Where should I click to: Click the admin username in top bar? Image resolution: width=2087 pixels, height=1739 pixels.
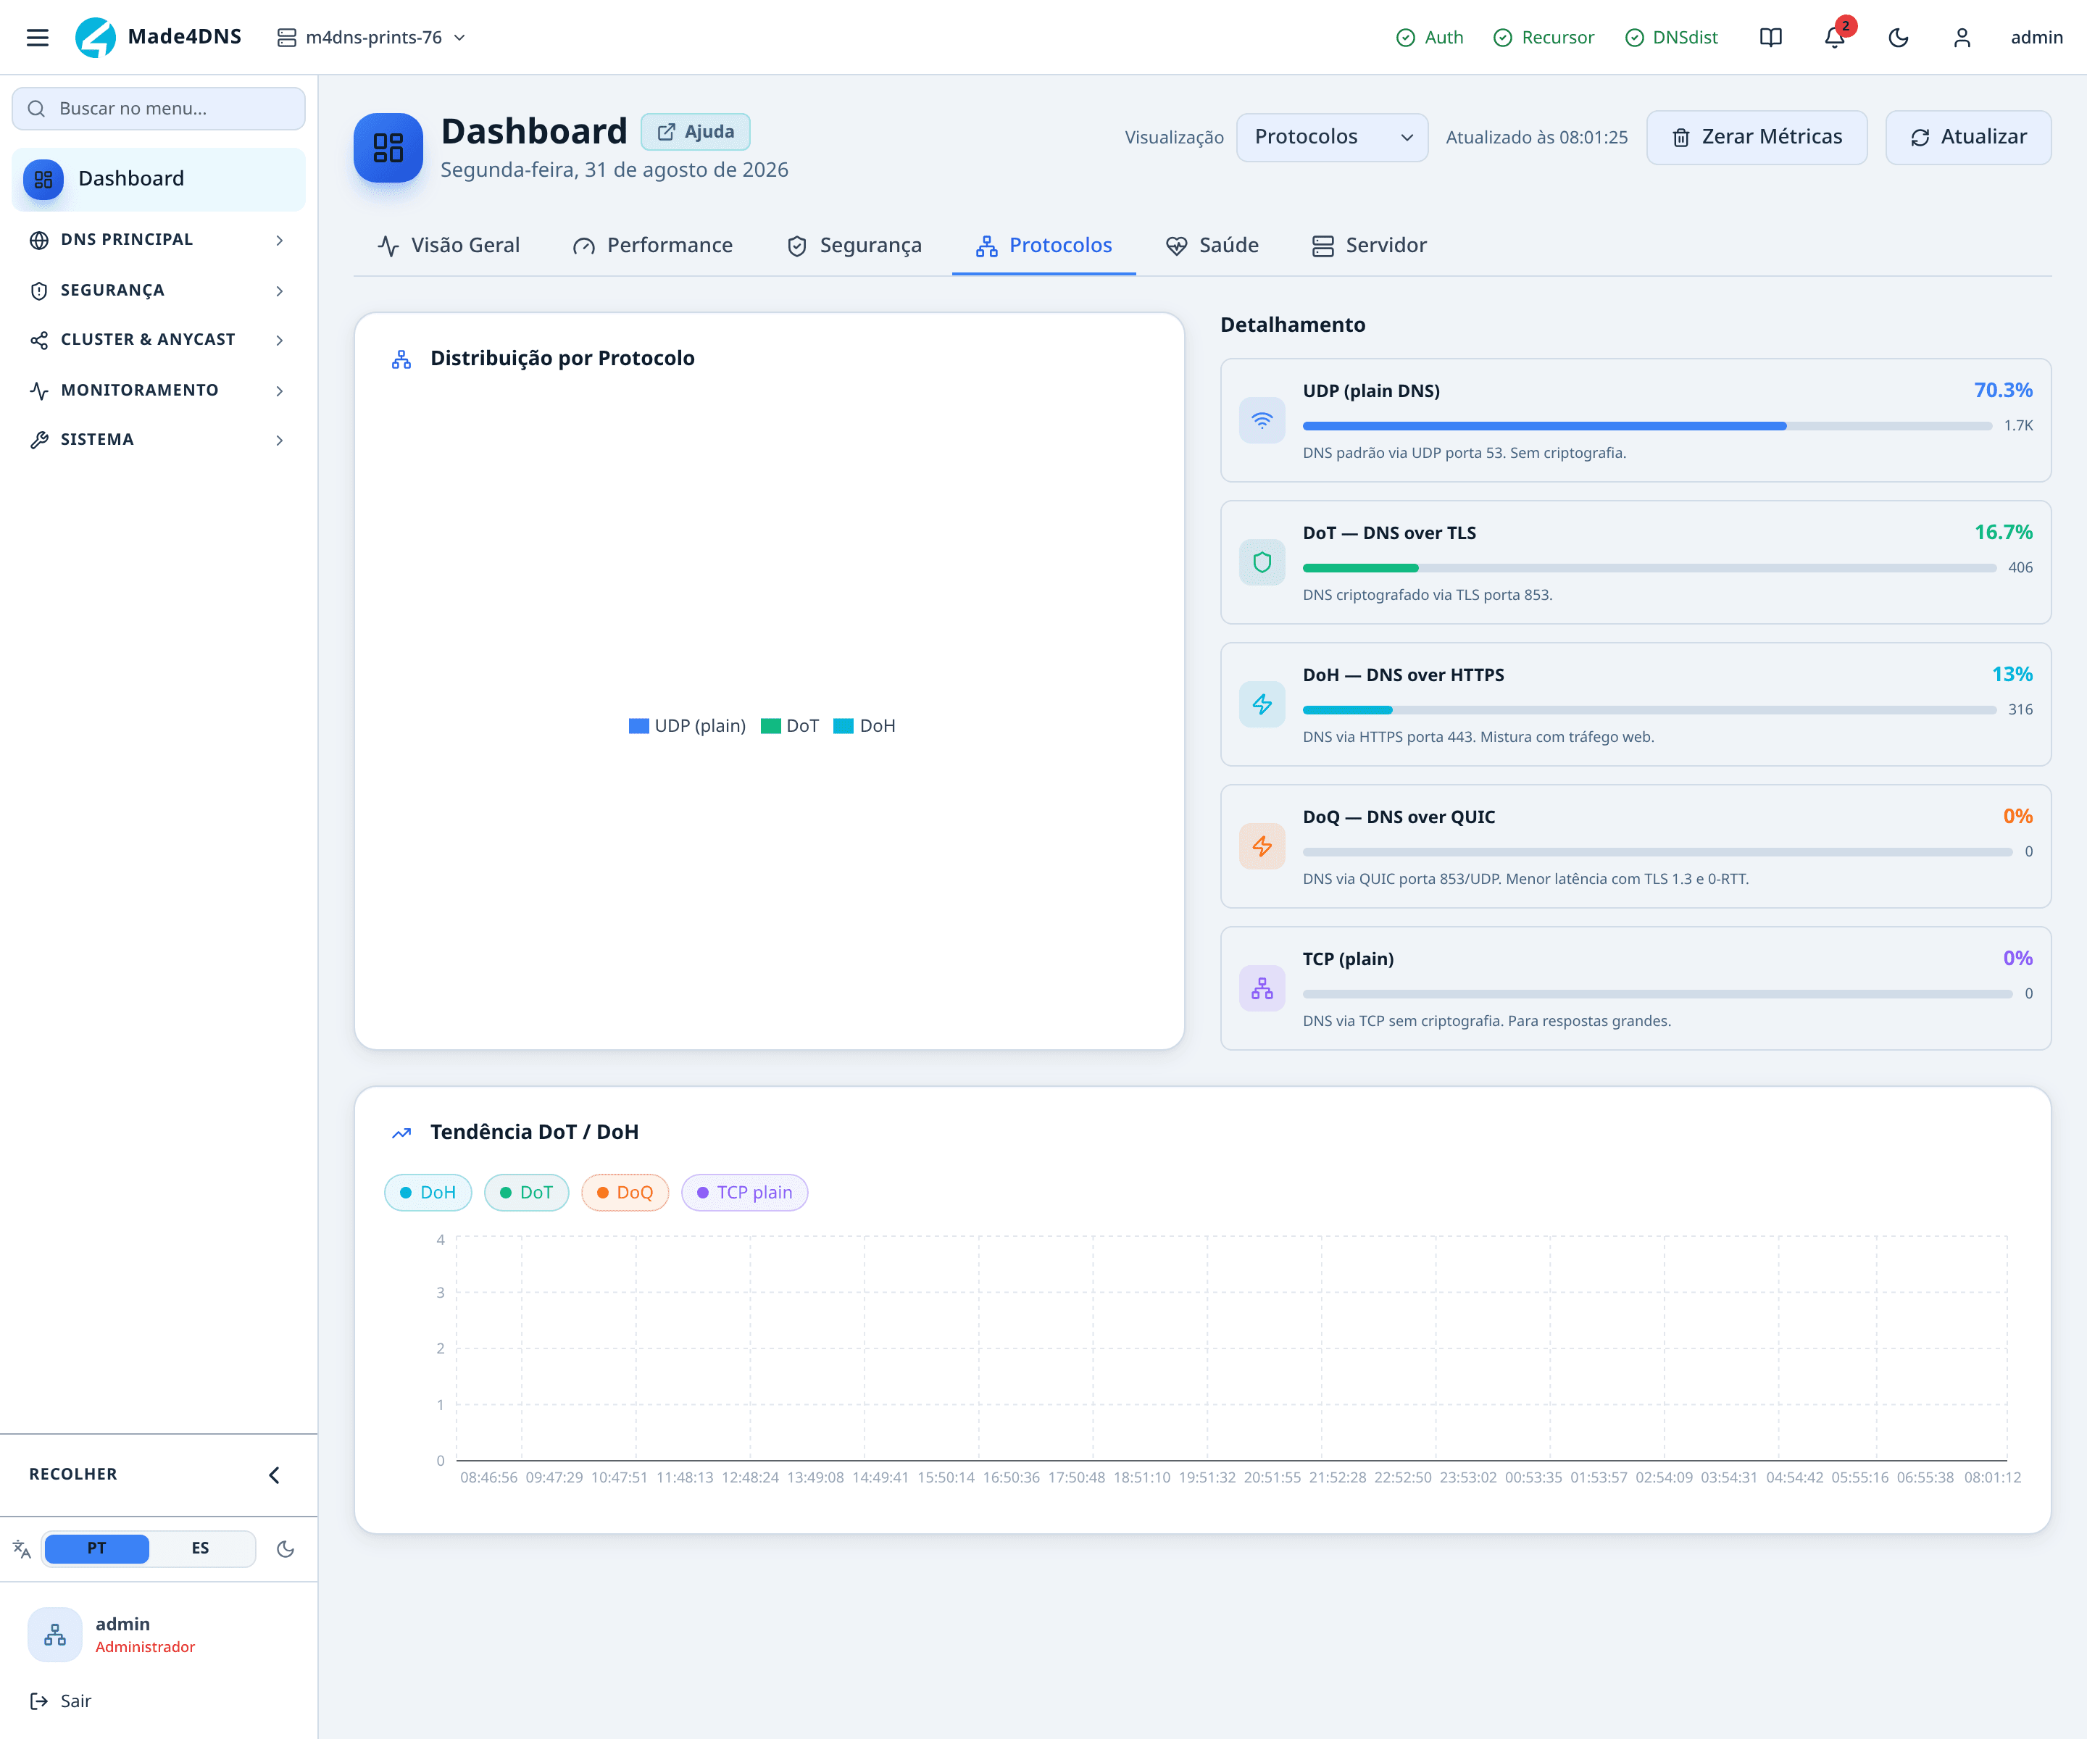click(2036, 38)
